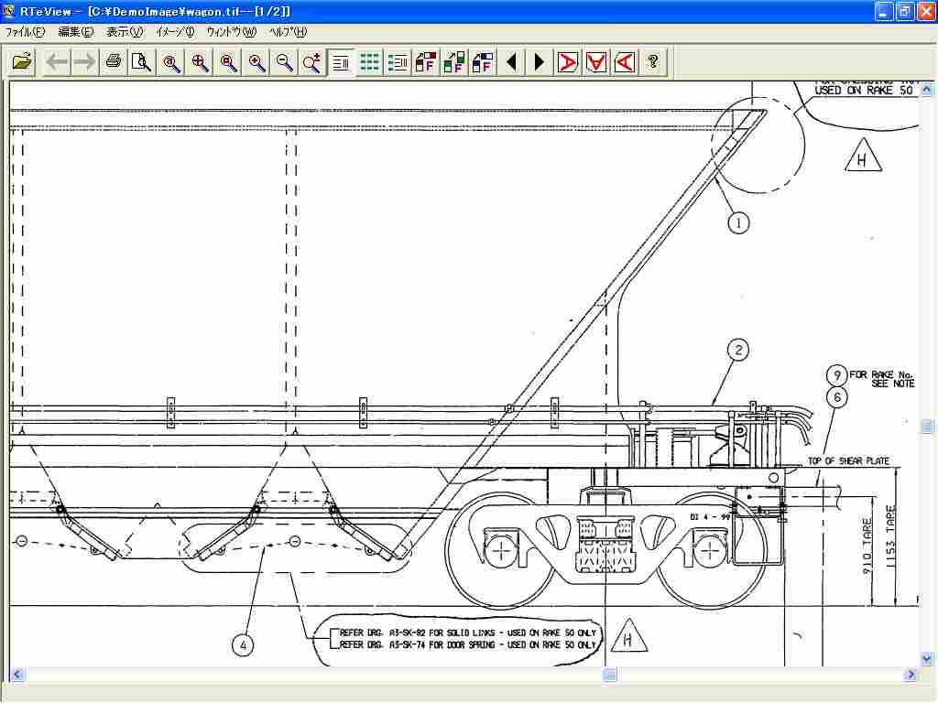Click the horizontal scrollbar right arrow
This screenshot has height=703, width=938.
(x=911, y=675)
